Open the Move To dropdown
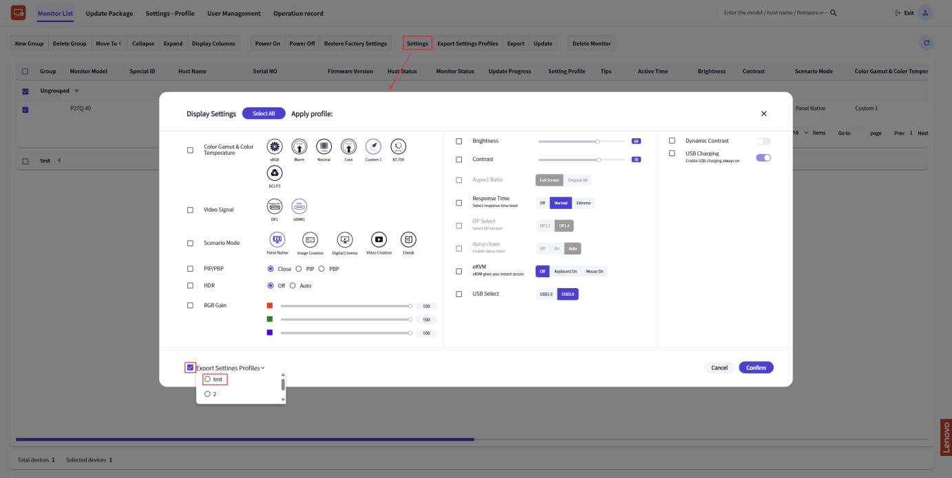Image resolution: width=952 pixels, height=478 pixels. 109,43
